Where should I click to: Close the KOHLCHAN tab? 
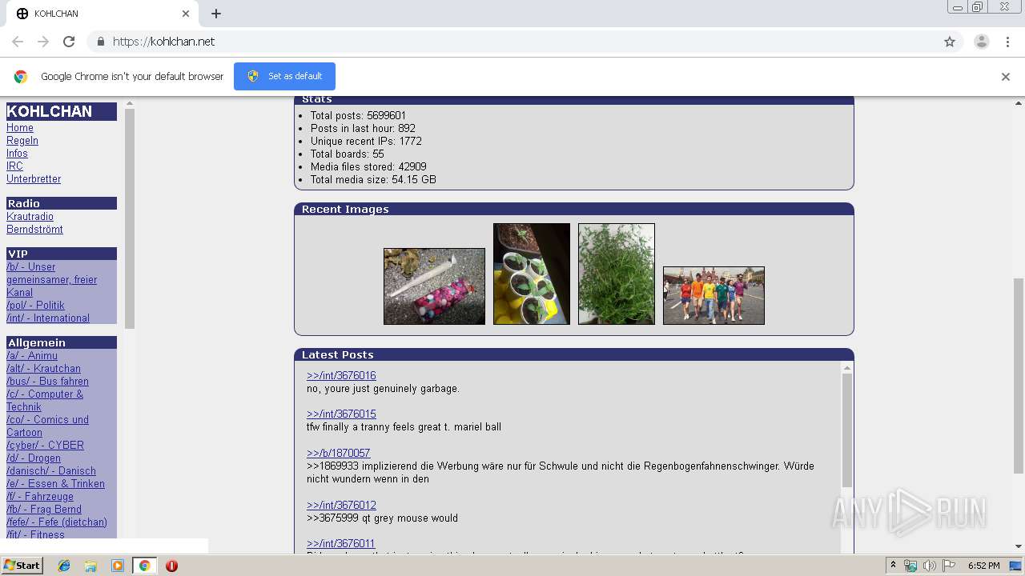click(x=186, y=14)
